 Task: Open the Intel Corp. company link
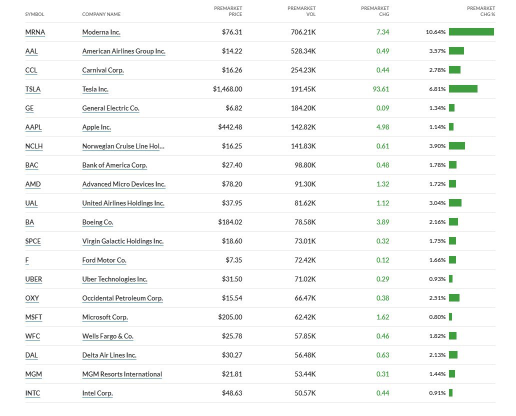point(97,393)
